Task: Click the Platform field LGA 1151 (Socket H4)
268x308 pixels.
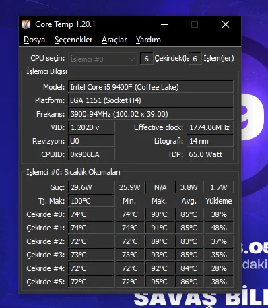Action: 151,100
